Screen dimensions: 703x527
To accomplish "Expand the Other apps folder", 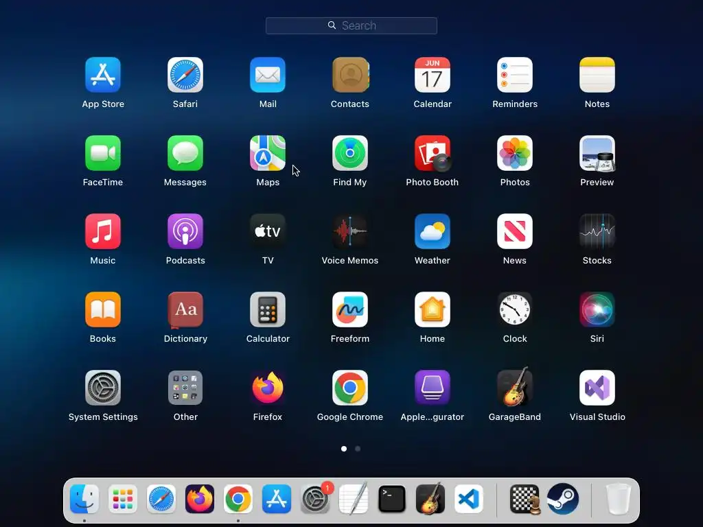I will (185, 388).
